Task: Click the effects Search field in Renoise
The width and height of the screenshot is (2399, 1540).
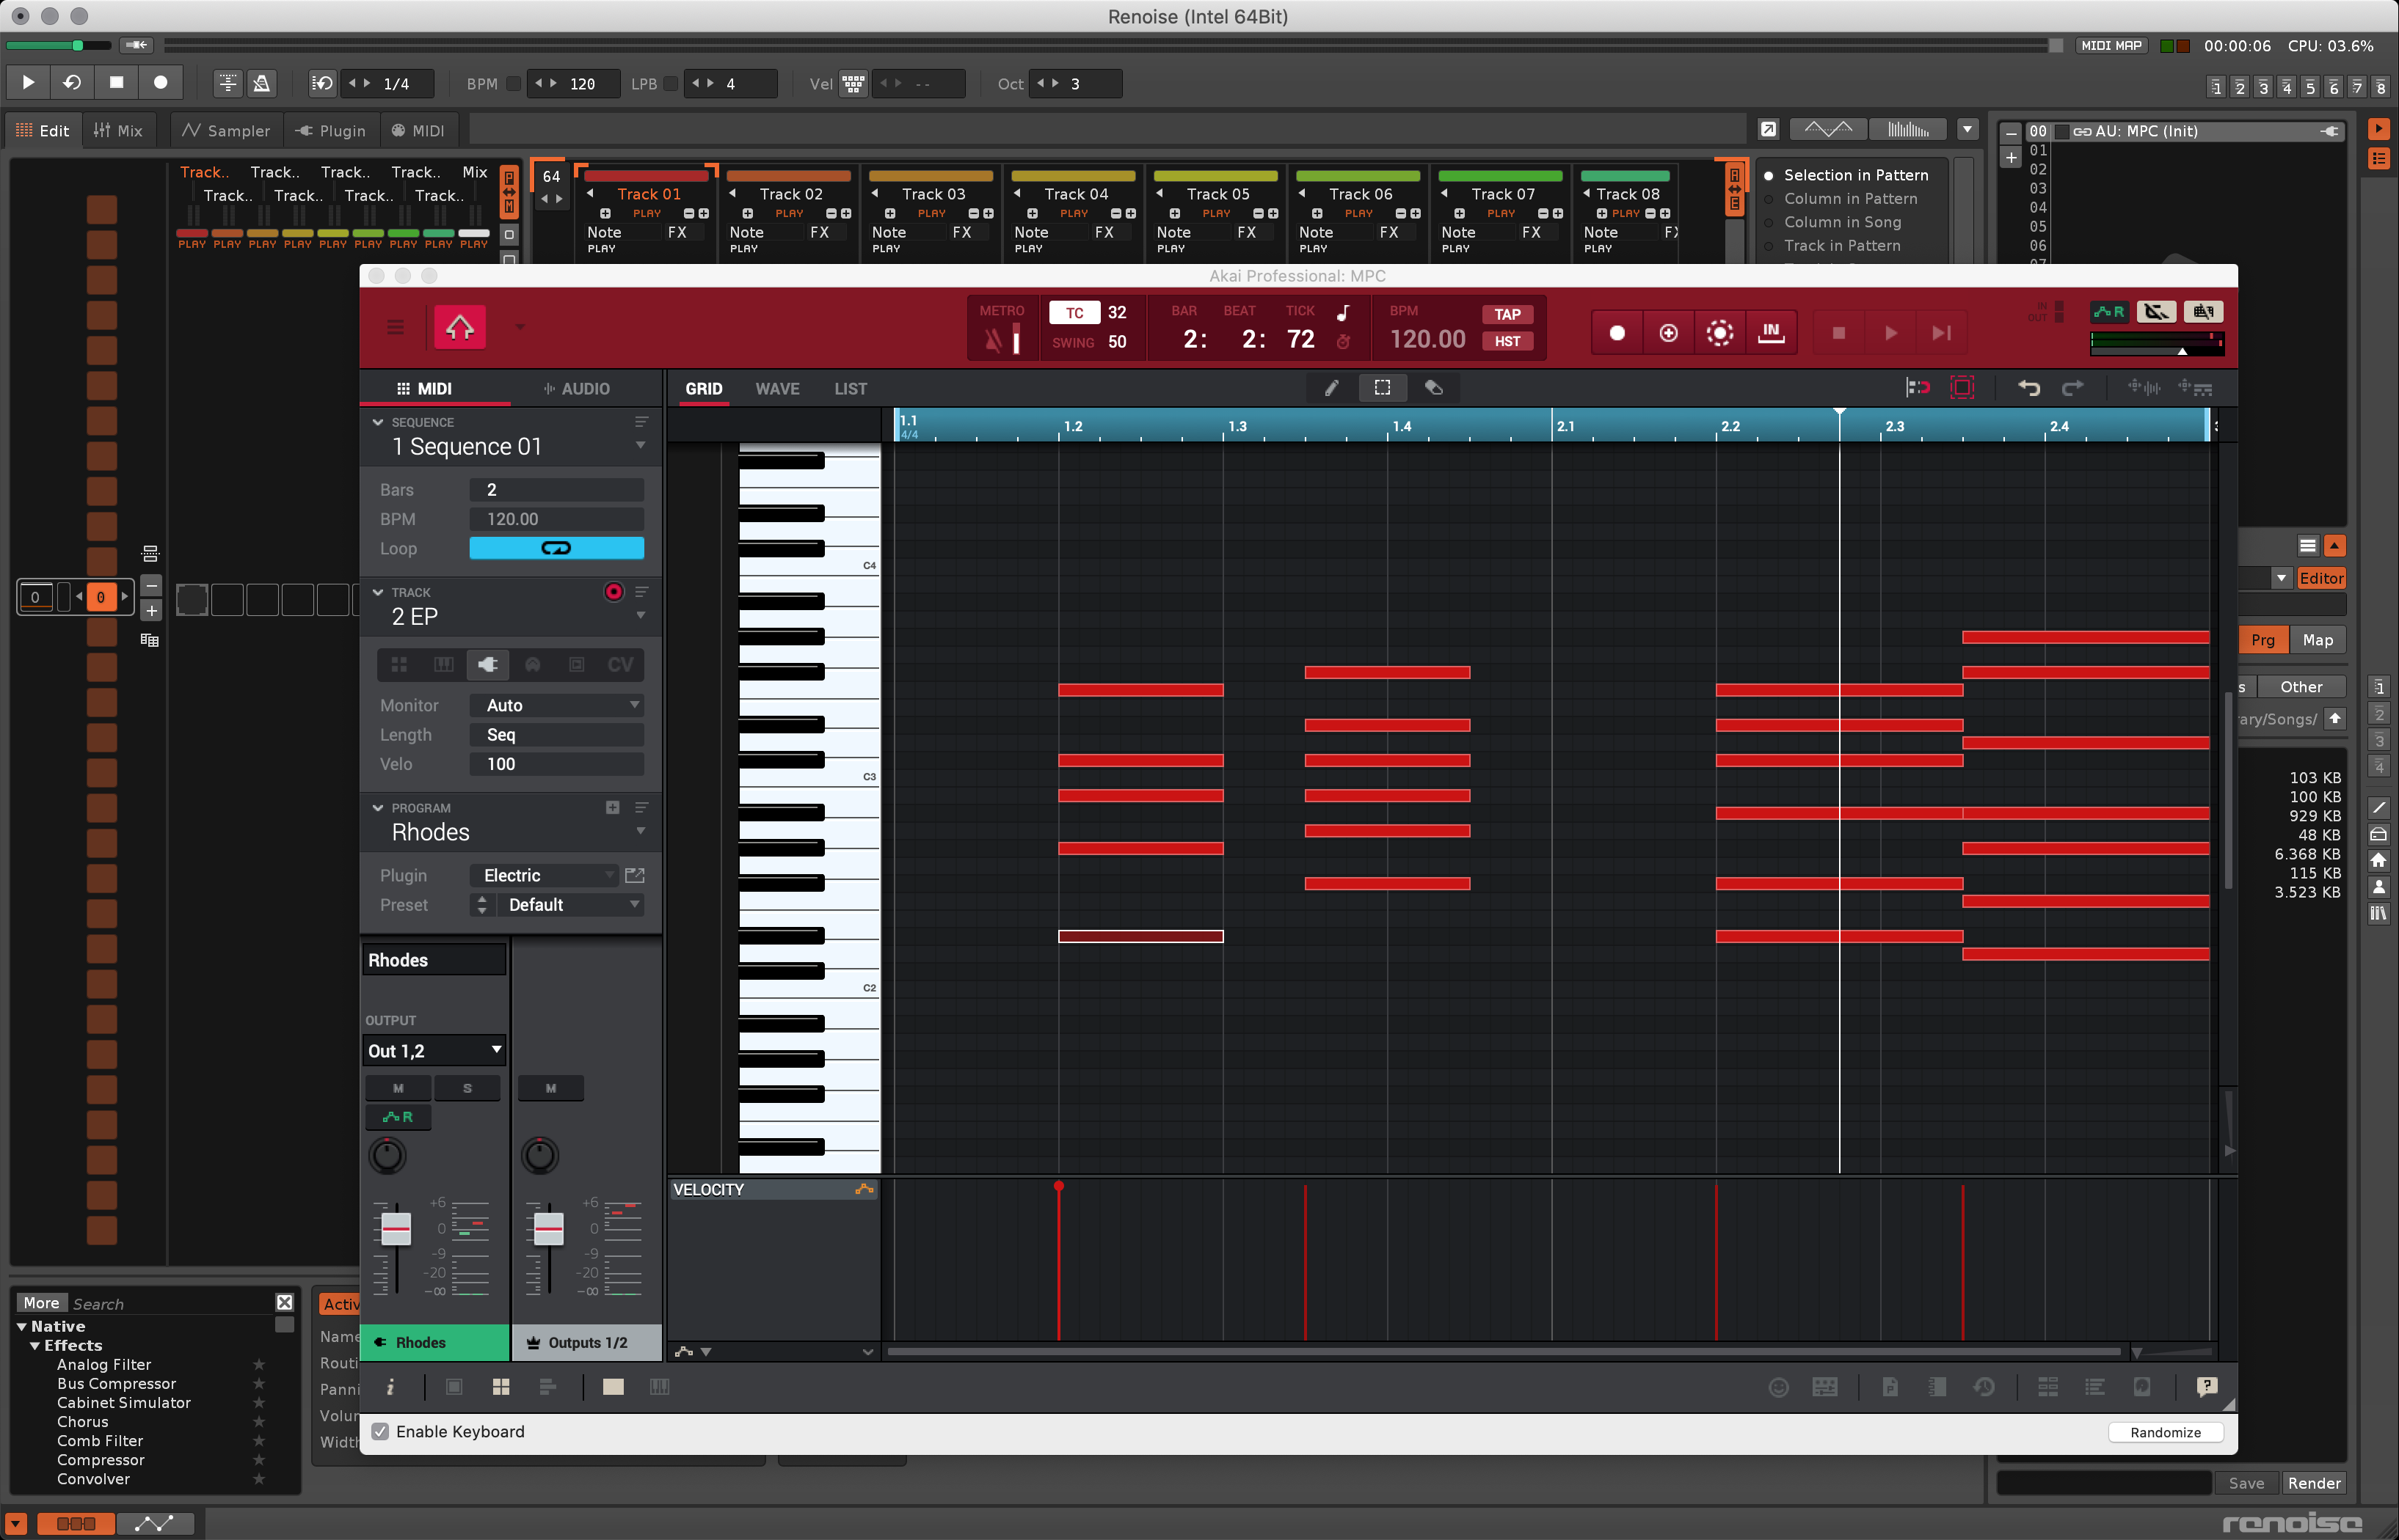Action: coord(170,1303)
